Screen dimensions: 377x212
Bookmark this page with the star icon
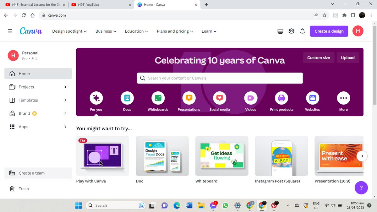coord(325,15)
